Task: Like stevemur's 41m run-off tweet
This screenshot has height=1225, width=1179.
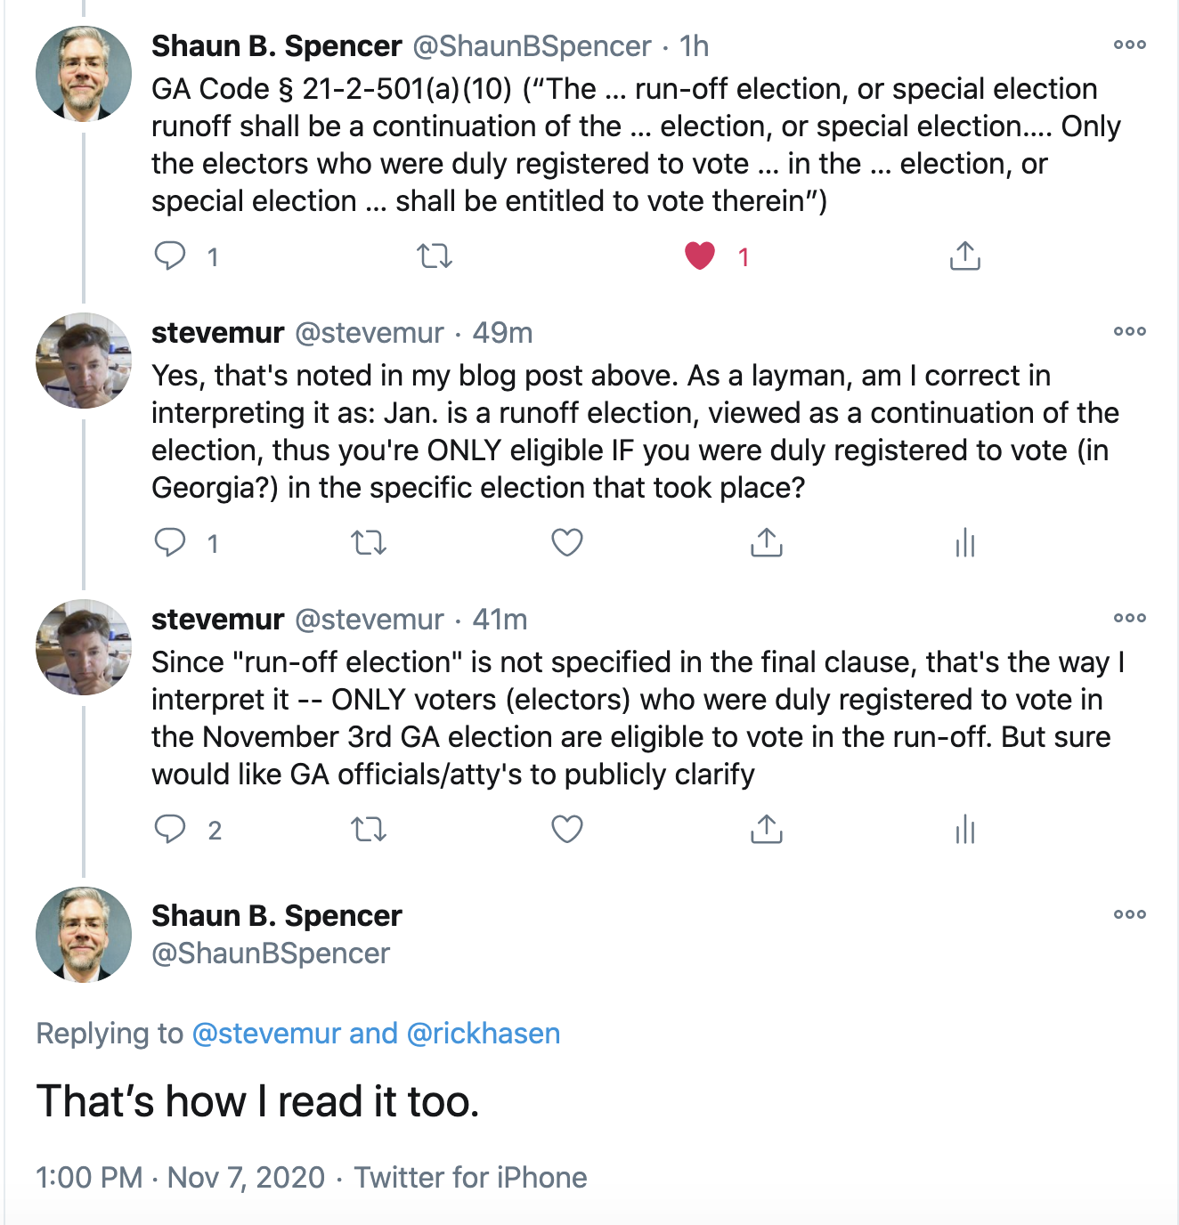Action: point(567,829)
